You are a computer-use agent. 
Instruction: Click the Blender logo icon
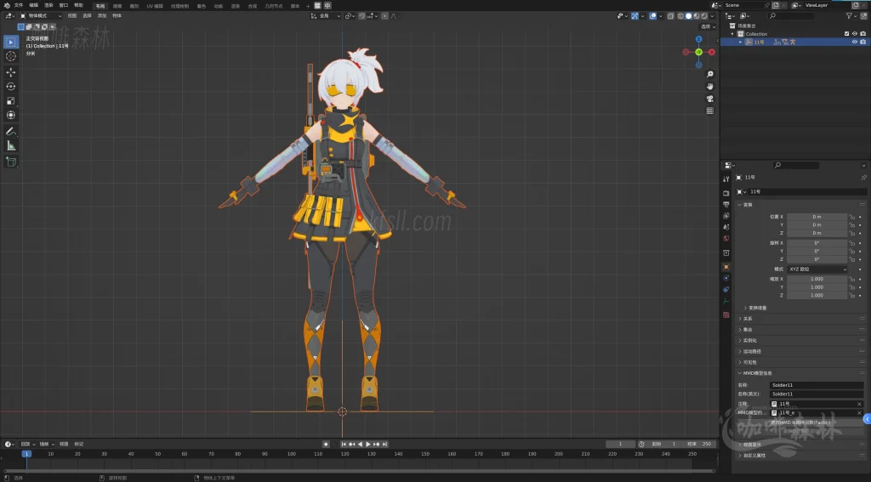click(7, 5)
